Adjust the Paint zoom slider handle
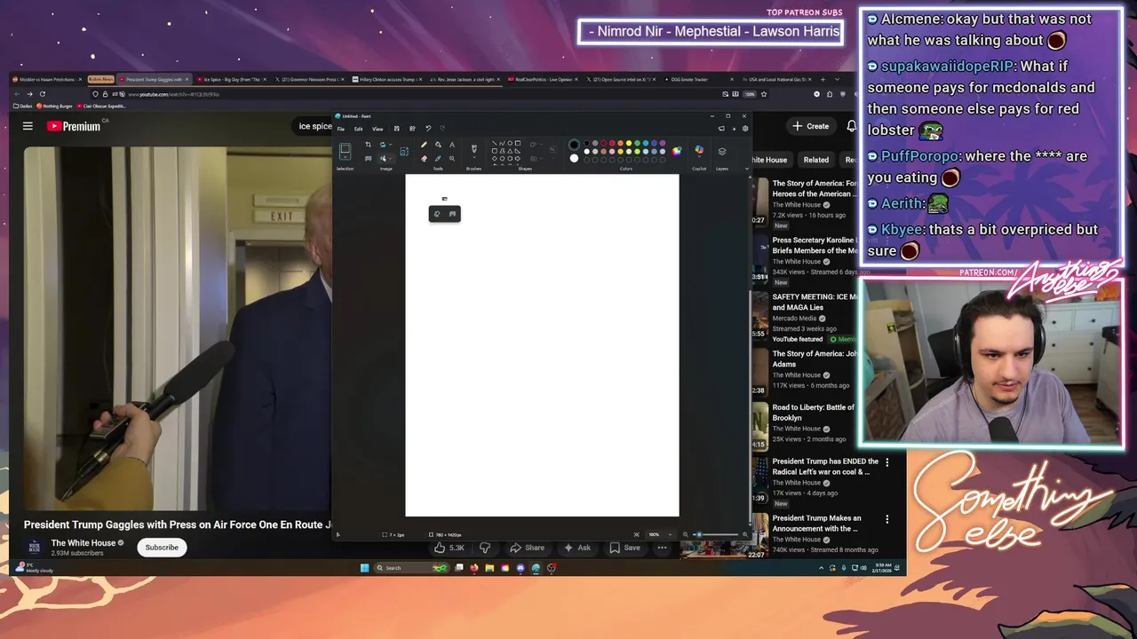Viewport: 1137px width, 639px height. (699, 534)
